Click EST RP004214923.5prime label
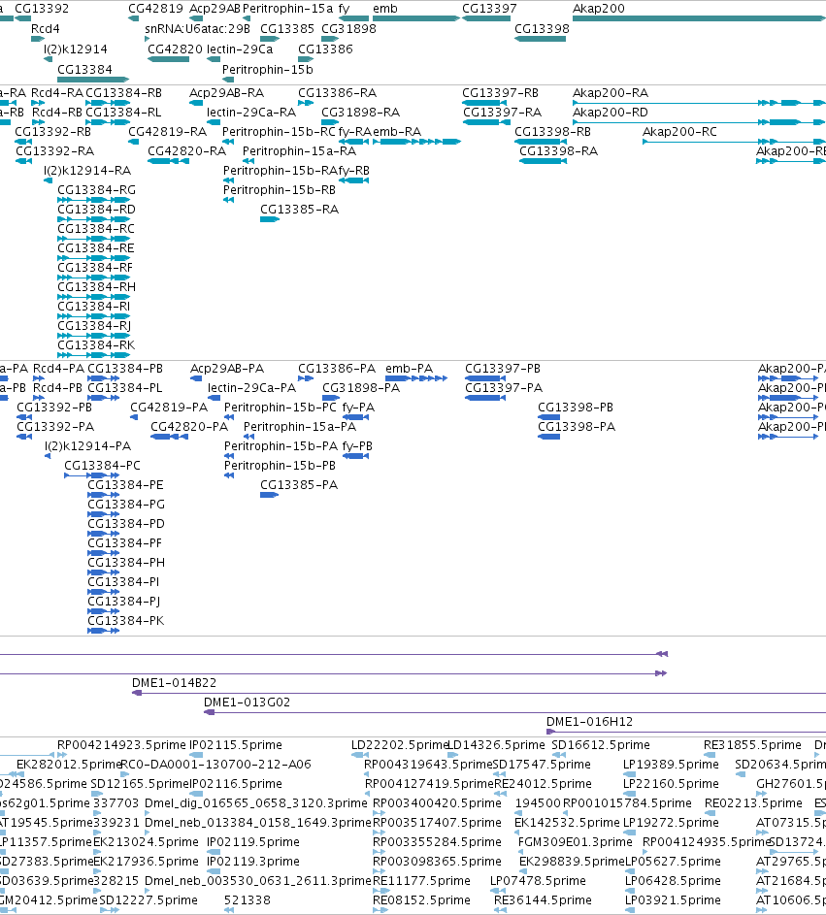Image resolution: width=826 pixels, height=915 pixels. coord(121,744)
